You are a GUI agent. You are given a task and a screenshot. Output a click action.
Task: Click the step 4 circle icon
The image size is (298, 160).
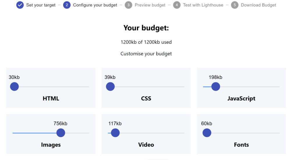coord(177,5)
